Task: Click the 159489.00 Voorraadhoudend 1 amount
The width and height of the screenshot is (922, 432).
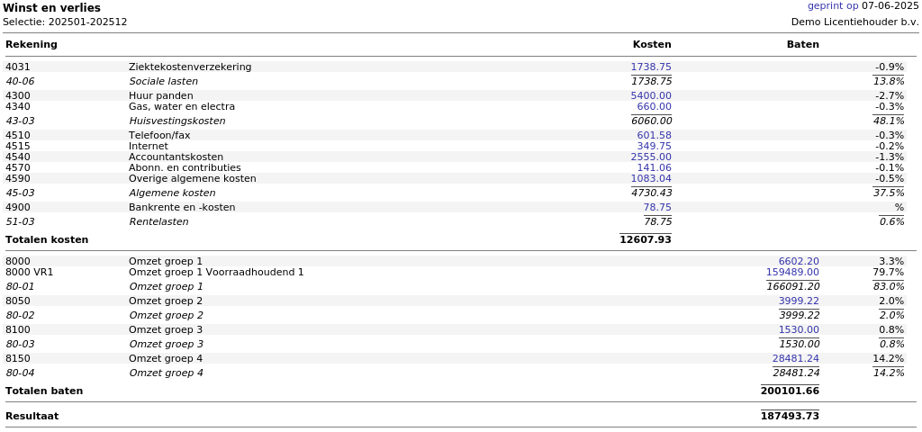Action: pos(792,272)
